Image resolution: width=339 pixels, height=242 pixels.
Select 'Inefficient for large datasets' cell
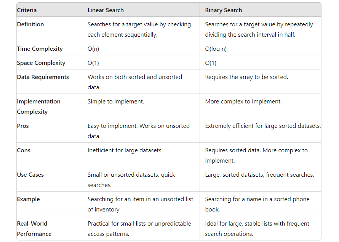pos(125,150)
